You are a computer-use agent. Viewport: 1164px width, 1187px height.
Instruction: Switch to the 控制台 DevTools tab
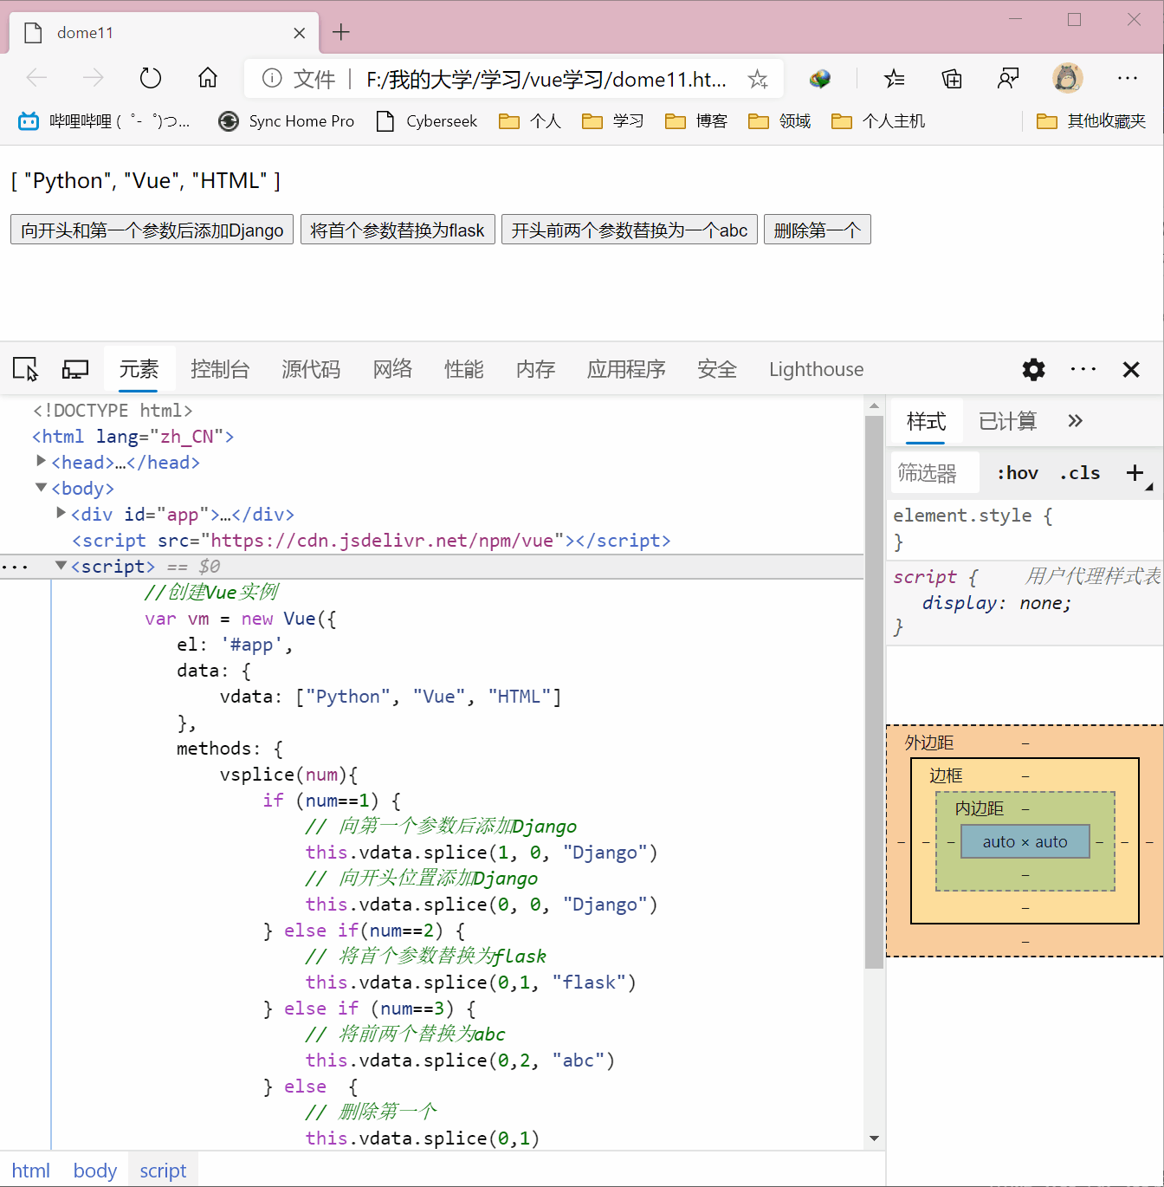(220, 369)
